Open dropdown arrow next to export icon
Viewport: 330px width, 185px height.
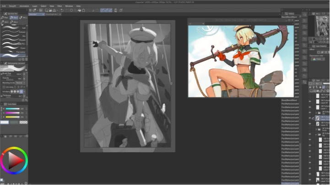pos(57,10)
